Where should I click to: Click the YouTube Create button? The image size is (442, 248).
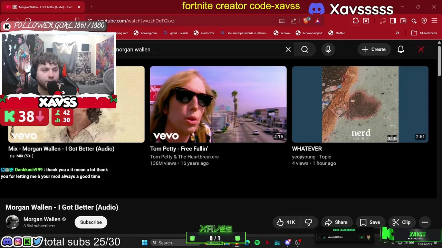374,50
